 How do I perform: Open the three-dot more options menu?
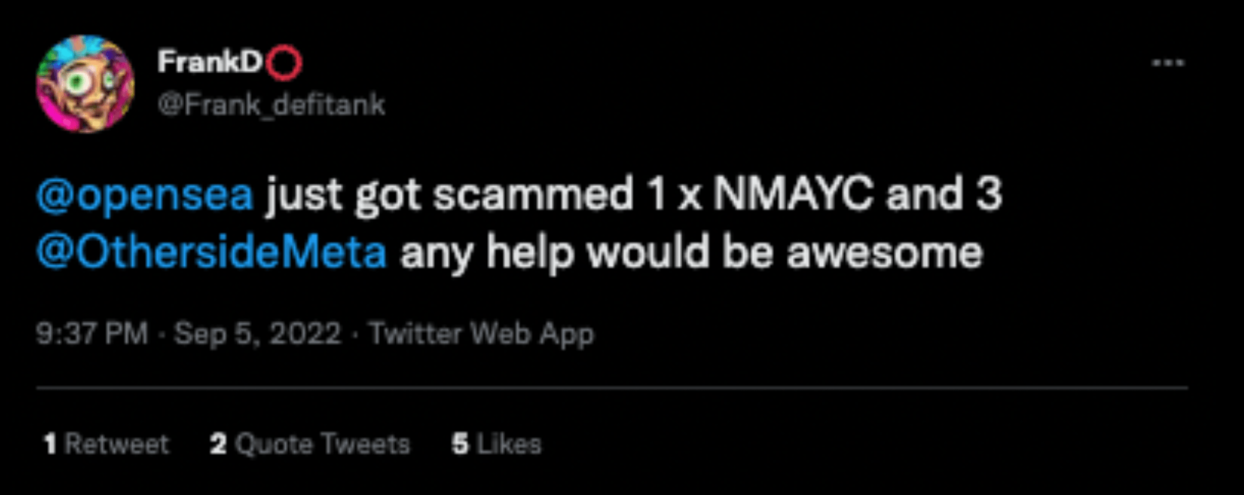(1168, 63)
